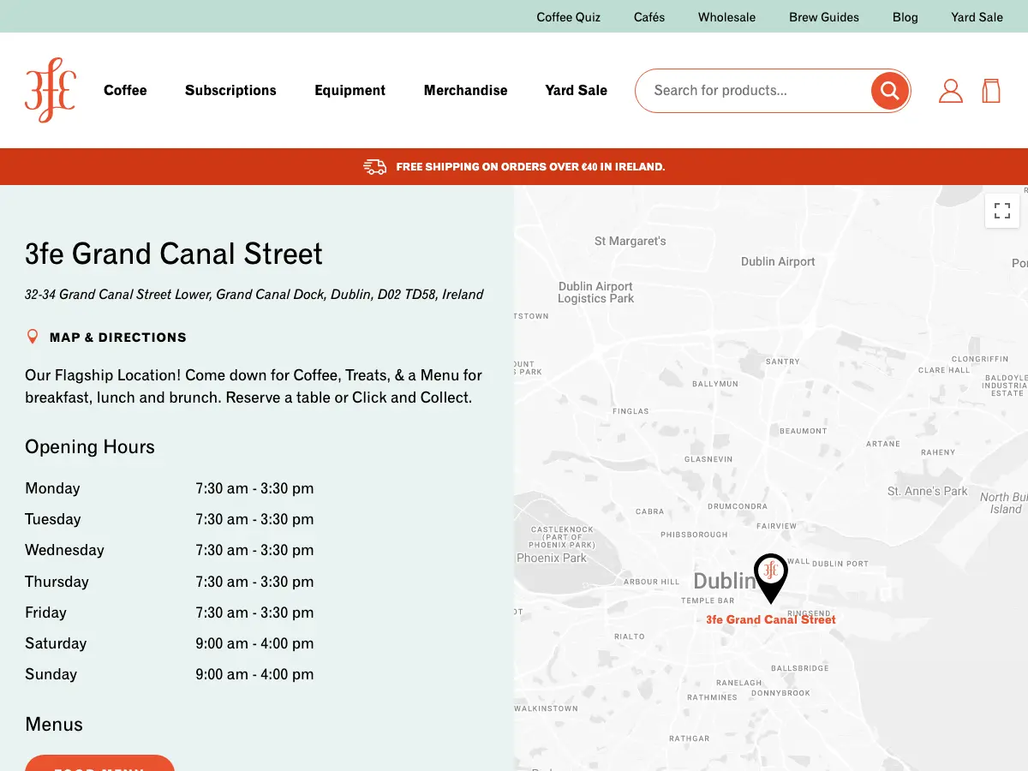Visit the Brew Guides page

click(824, 17)
